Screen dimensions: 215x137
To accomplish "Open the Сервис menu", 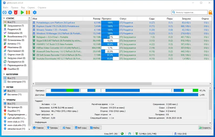I will point(31,8).
